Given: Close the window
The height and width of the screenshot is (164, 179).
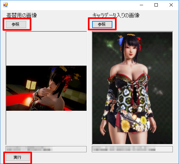Looking at the screenshot, I should (x=171, y=5).
